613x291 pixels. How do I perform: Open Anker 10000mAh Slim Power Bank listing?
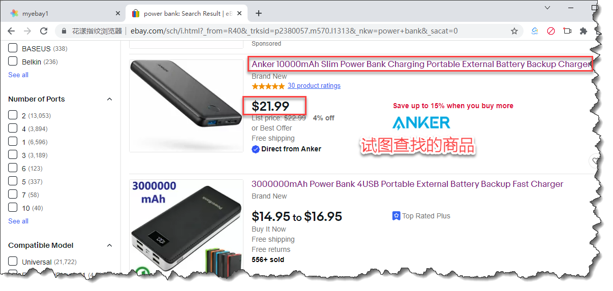[x=421, y=64]
